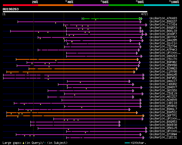Click the UniRef100_A7KA93 hit label
The image size is (182, 145).
[x=163, y=18]
